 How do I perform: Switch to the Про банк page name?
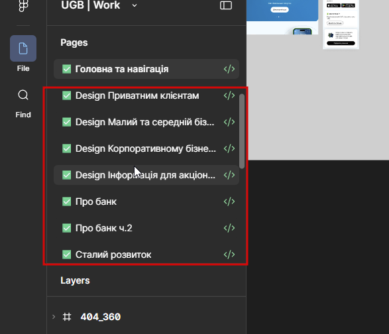96,201
